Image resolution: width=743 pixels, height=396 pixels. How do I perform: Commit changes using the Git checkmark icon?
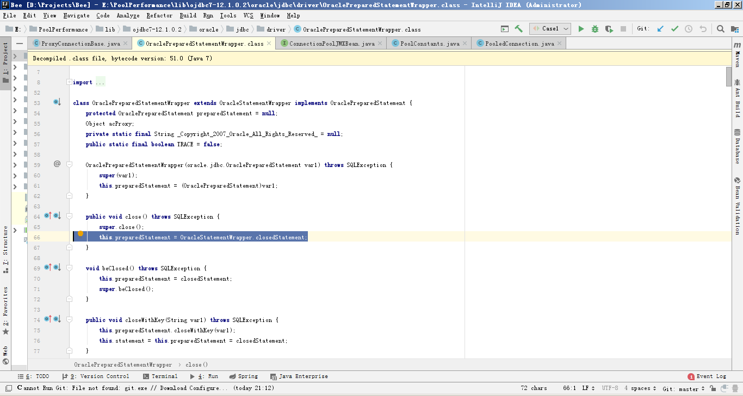point(674,29)
